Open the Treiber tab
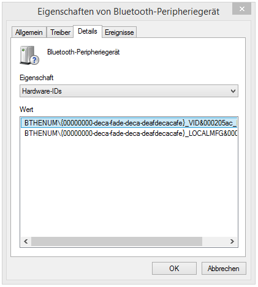 (x=60, y=32)
